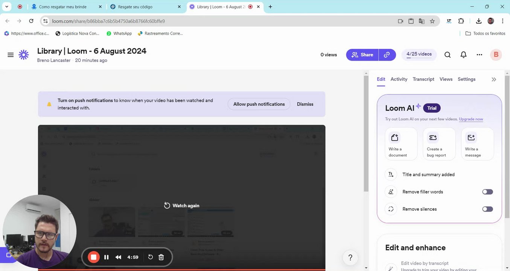Viewport: 510px width, 271px height.
Task: Click the browser address bar URL
Action: coord(108,21)
